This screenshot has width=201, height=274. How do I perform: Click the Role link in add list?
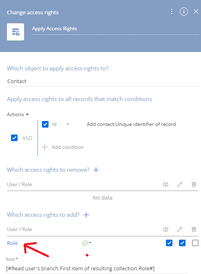(x=12, y=243)
